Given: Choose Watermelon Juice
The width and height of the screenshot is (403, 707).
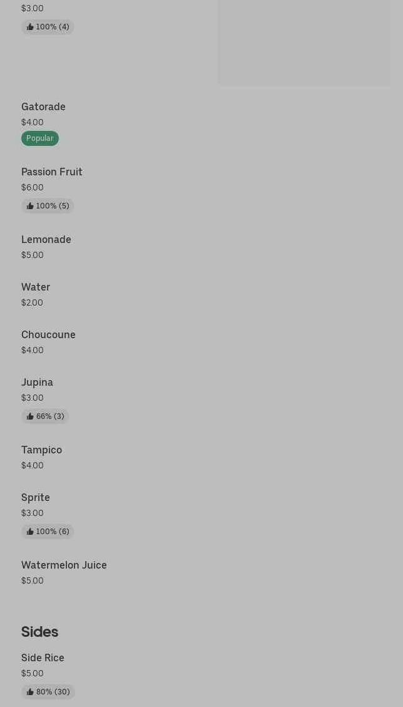Looking at the screenshot, I should tap(64, 565).
